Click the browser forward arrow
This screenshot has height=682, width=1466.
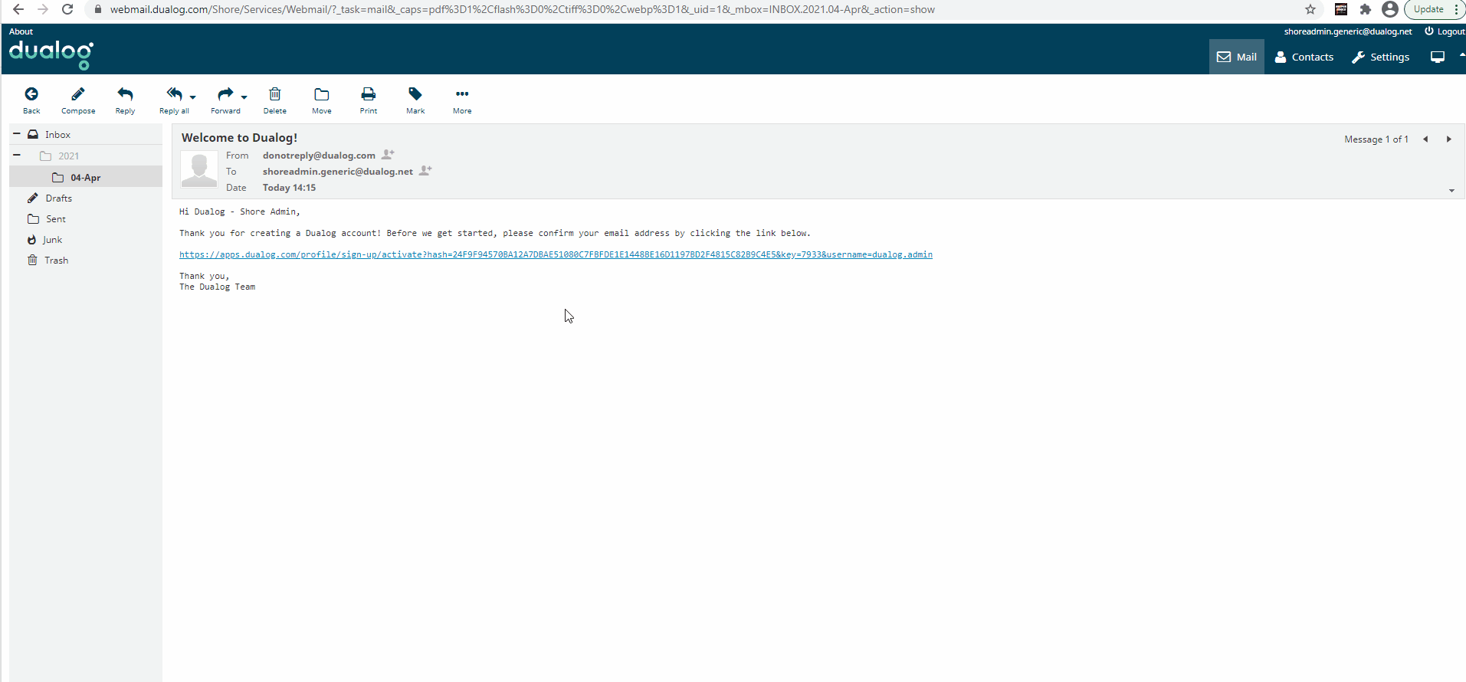tap(43, 9)
